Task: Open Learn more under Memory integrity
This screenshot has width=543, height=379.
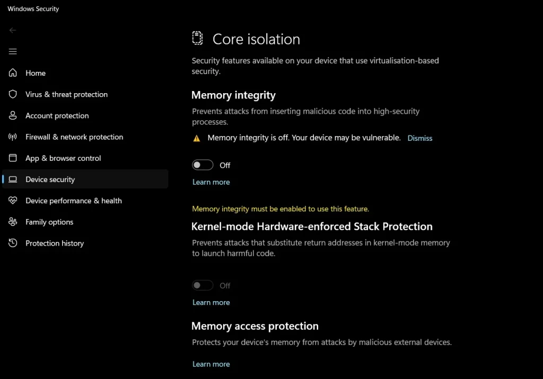Action: tap(211, 182)
